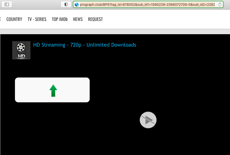Click the black video player background

click(x=180, y=83)
